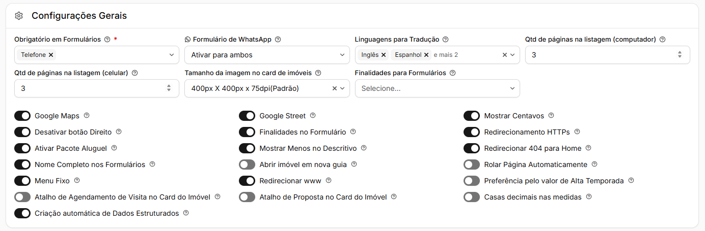Image resolution: width=705 pixels, height=231 pixels.
Task: Click help icon beside Google Maps
Action: click(x=87, y=116)
